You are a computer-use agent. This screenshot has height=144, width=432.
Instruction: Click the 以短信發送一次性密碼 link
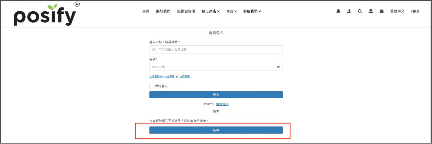[162, 77]
